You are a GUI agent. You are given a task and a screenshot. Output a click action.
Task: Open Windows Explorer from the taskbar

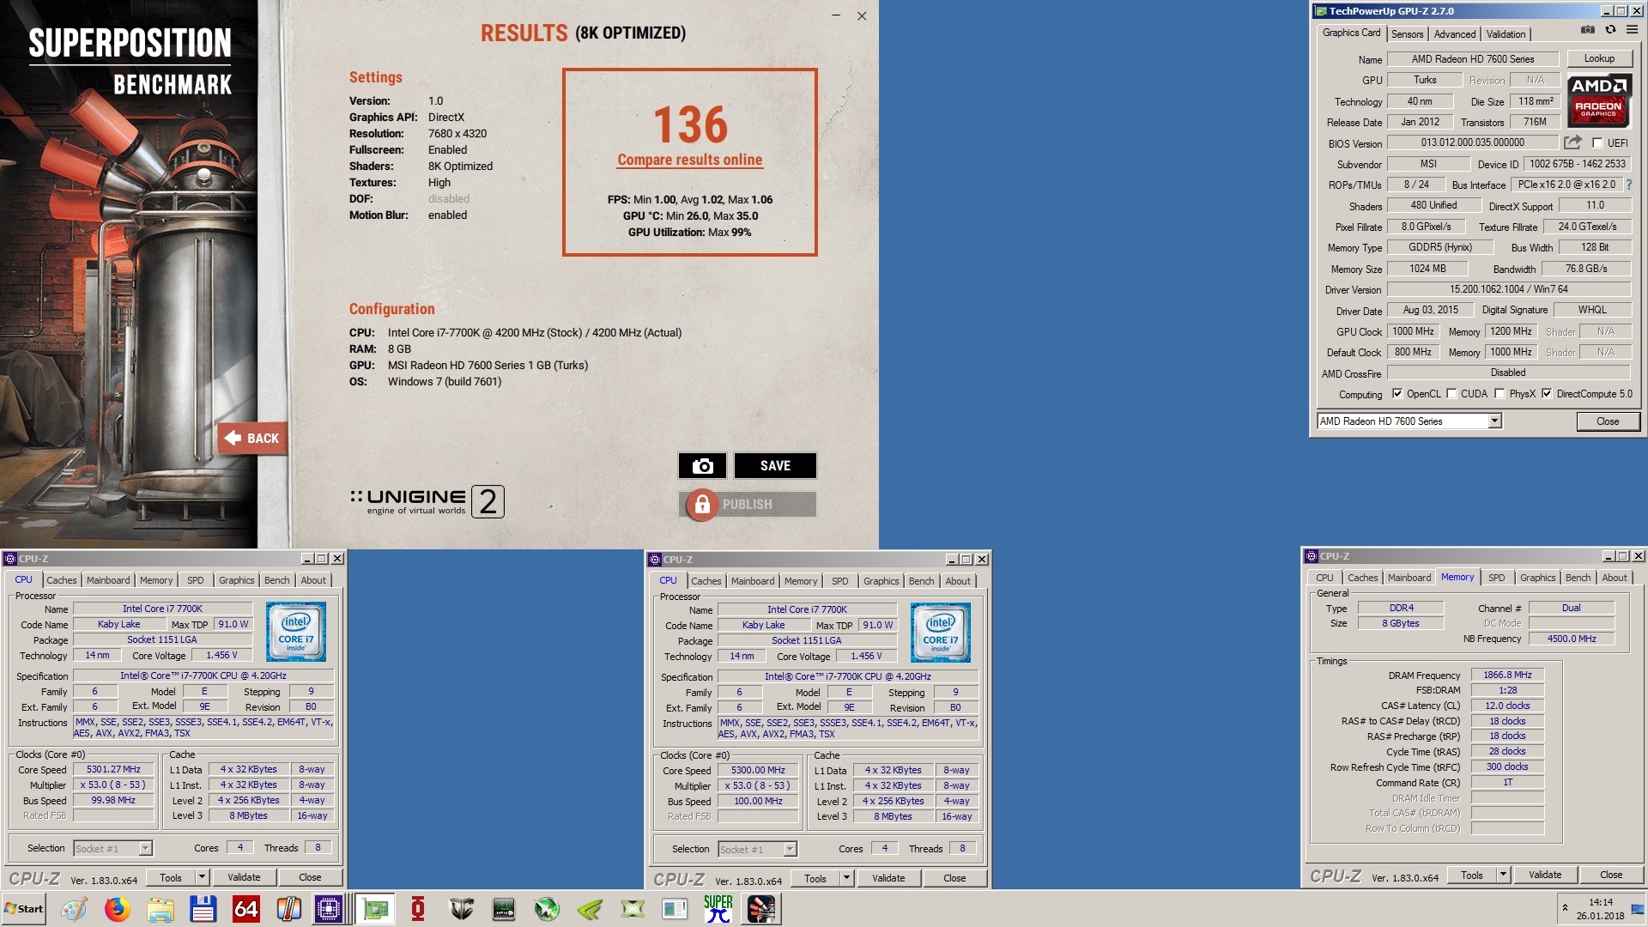[160, 909]
